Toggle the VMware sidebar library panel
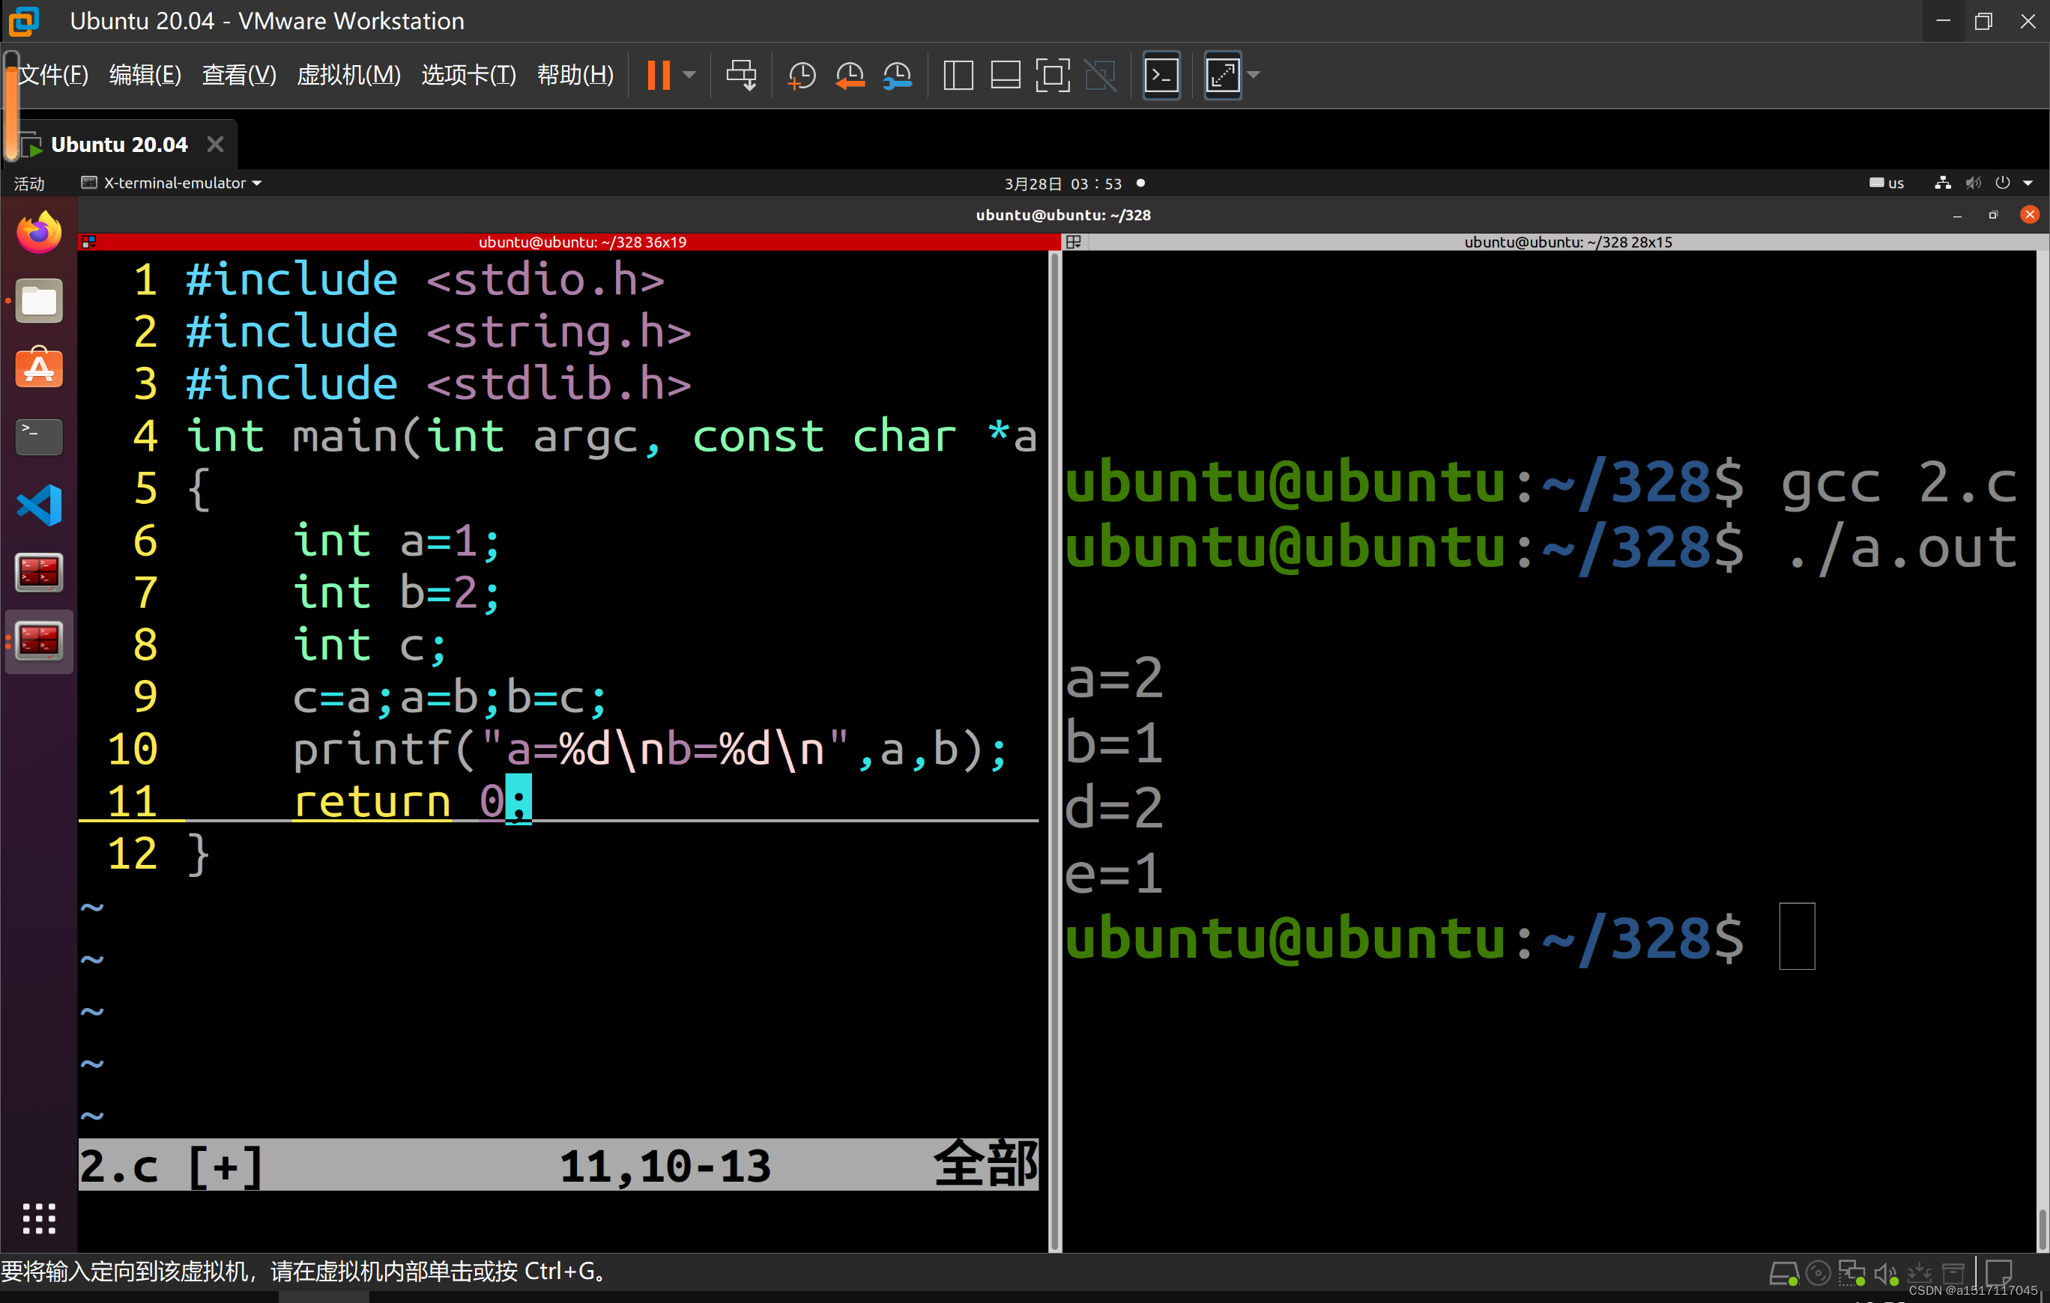The width and height of the screenshot is (2050, 1303). [958, 75]
